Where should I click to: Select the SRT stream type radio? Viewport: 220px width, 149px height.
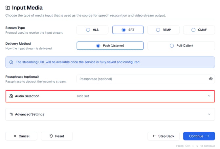click(123, 30)
